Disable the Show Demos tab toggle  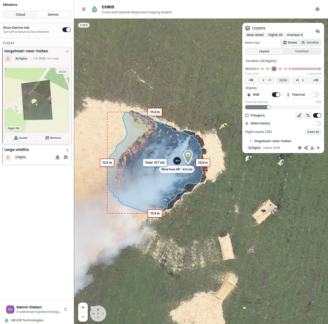tap(67, 30)
